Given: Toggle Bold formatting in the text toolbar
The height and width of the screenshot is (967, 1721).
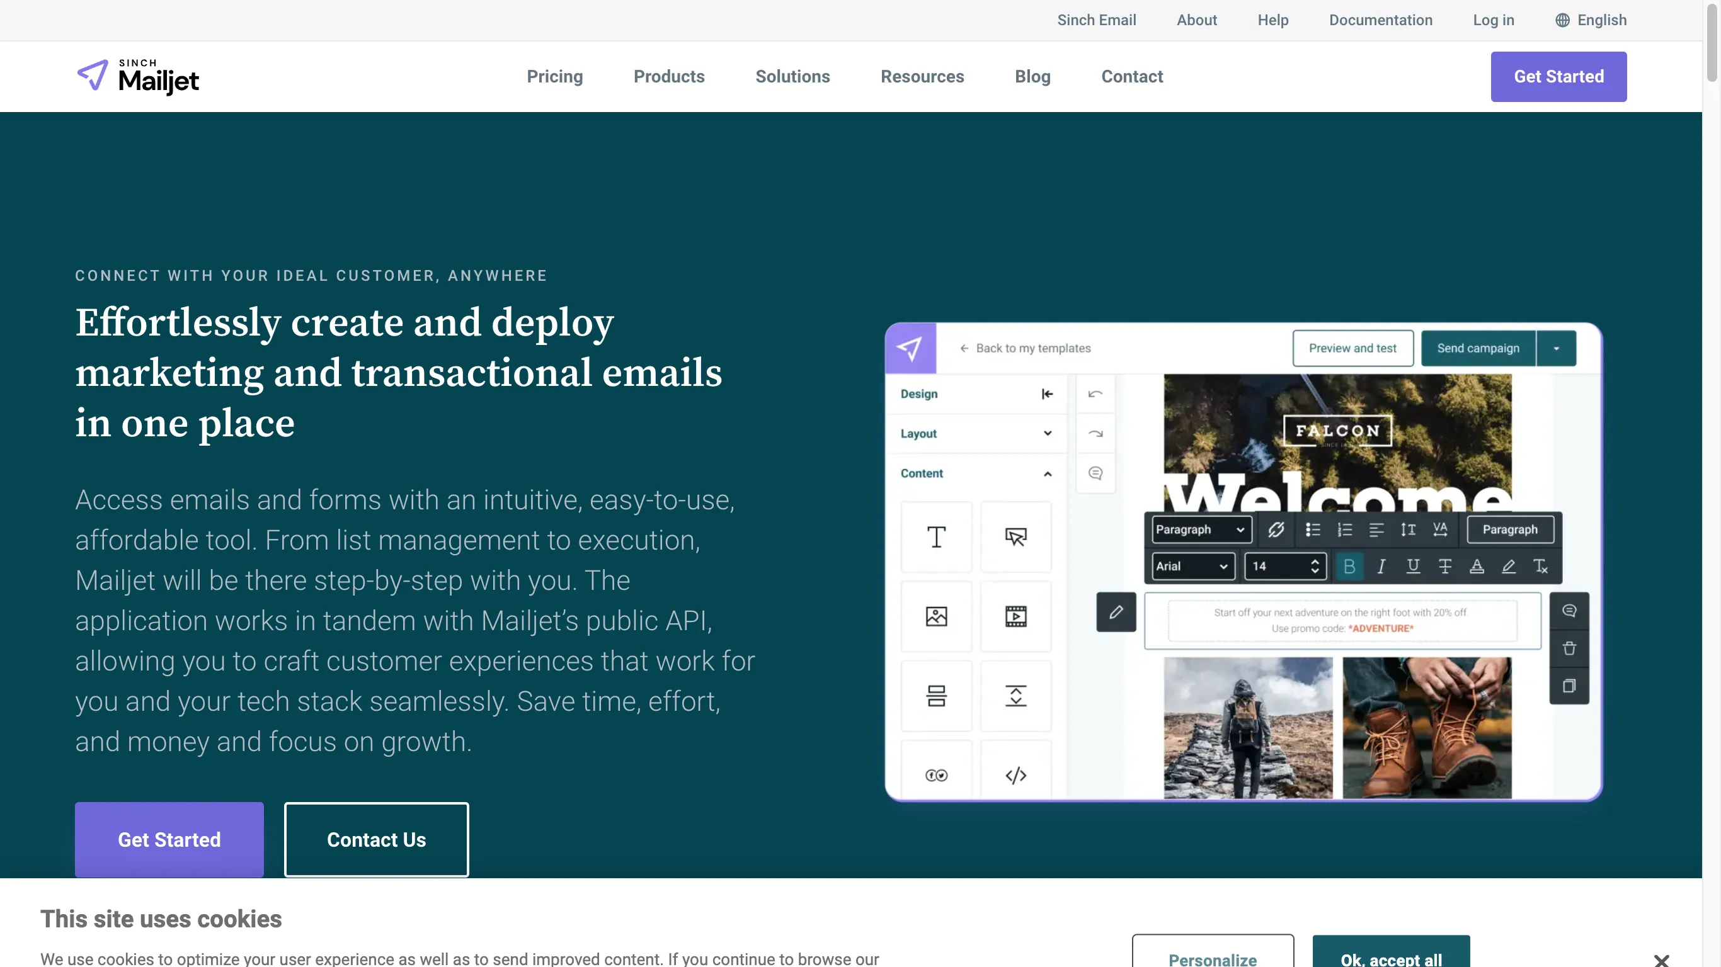Looking at the screenshot, I should pos(1349,567).
